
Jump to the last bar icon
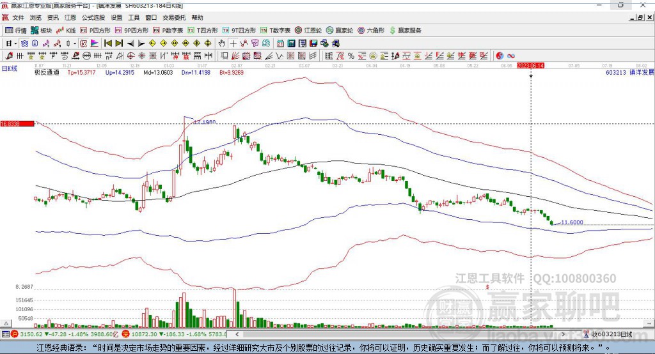(x=119, y=43)
